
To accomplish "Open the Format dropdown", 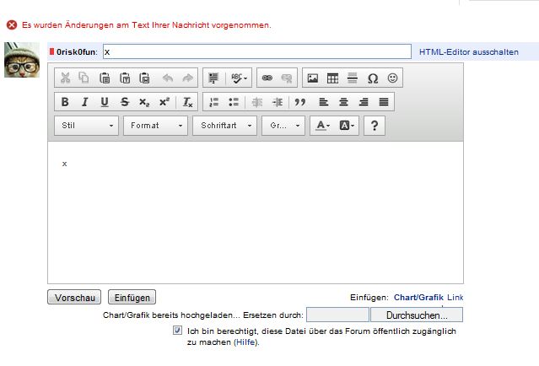I will [155, 126].
